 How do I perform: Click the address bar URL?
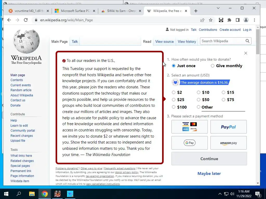click(66, 20)
